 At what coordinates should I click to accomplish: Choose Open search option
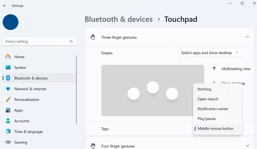[208, 99]
